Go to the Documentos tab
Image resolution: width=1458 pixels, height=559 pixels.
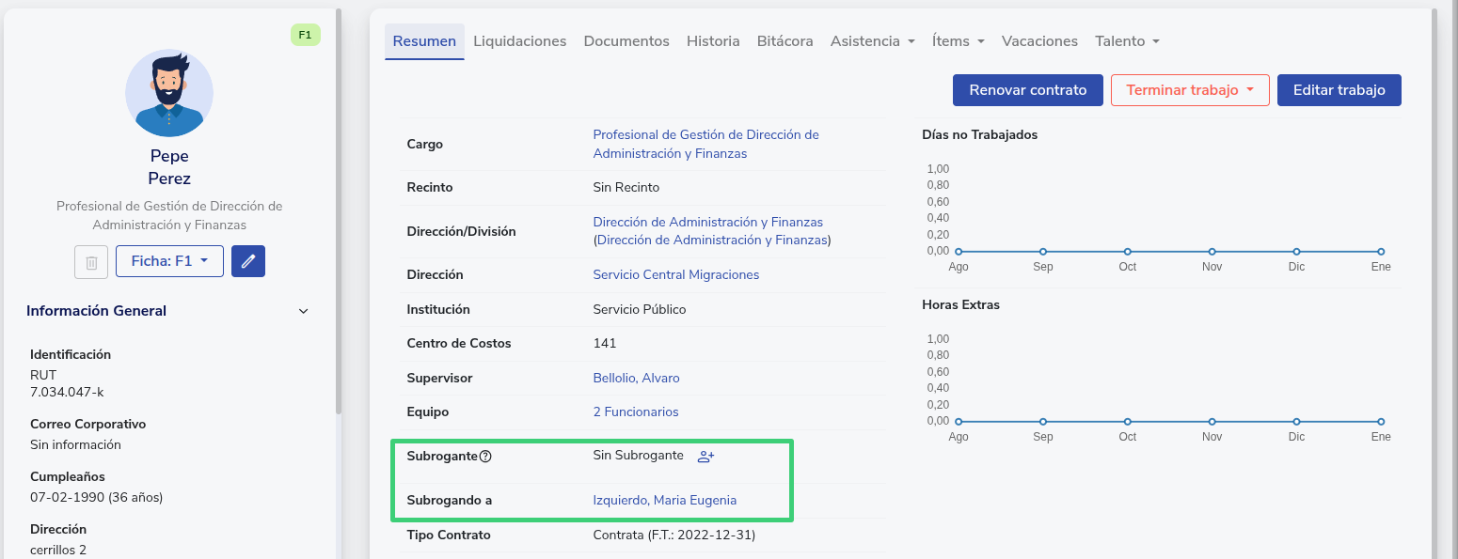pyautogui.click(x=626, y=41)
